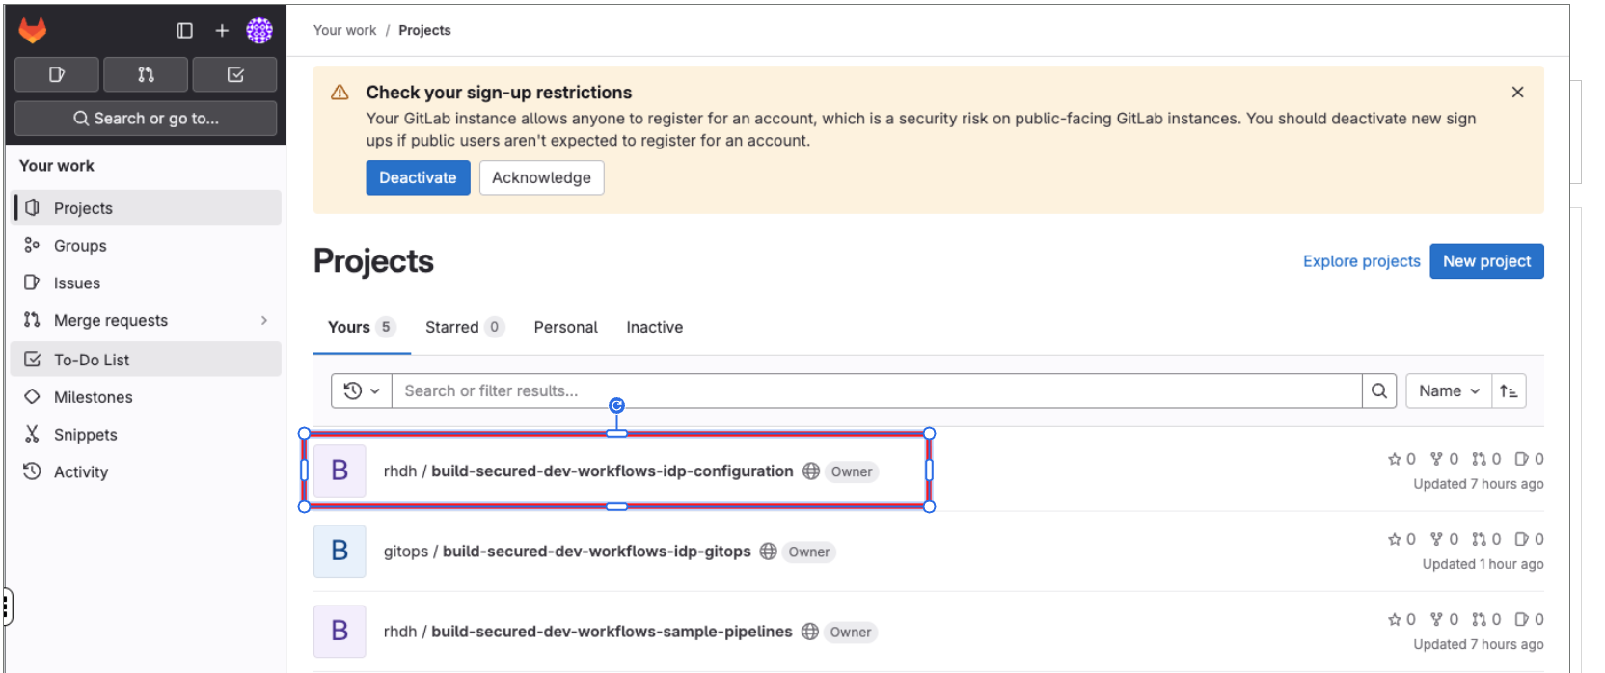Click the search magnifier button in filter bar

1379,390
